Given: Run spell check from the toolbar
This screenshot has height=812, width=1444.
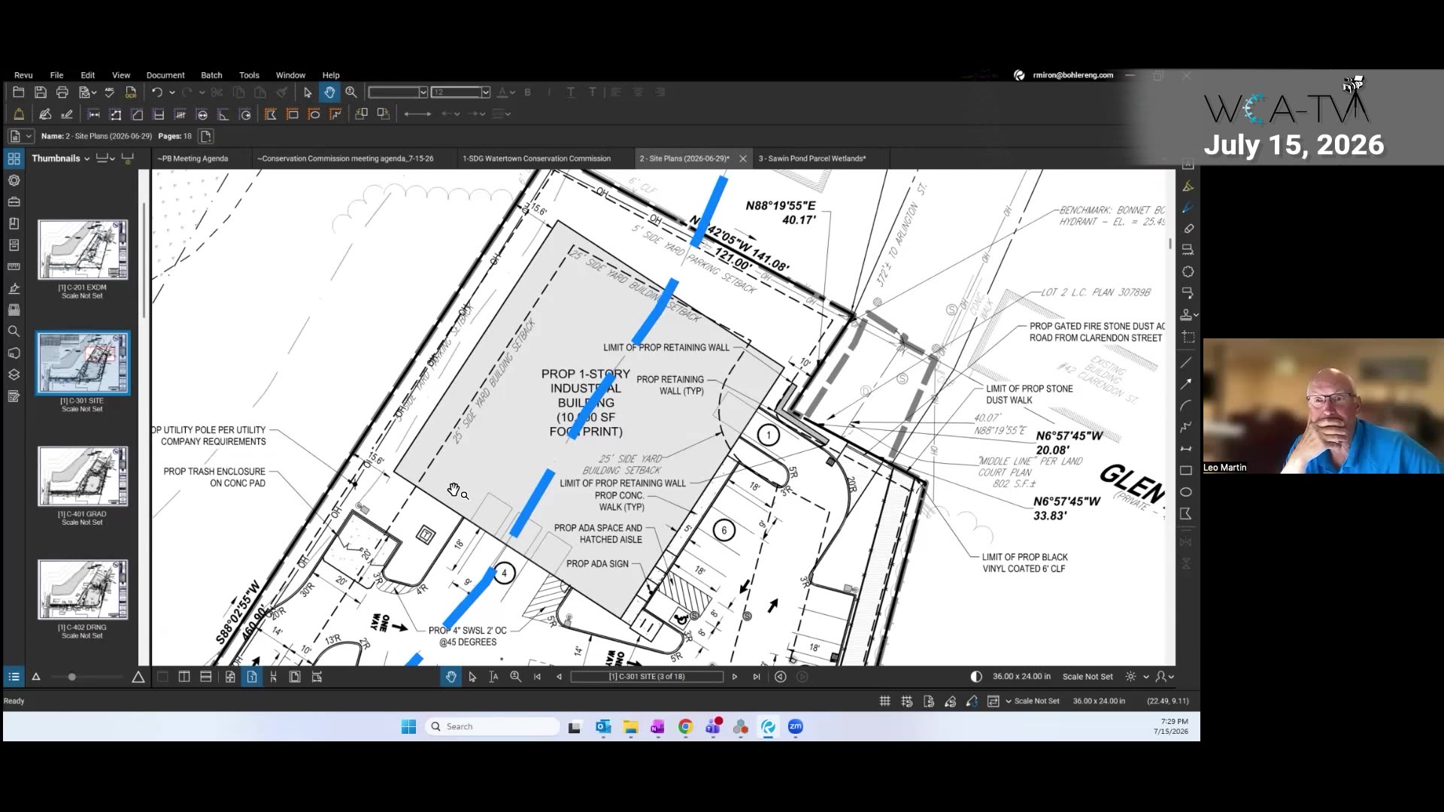Looking at the screenshot, I should point(109,92).
